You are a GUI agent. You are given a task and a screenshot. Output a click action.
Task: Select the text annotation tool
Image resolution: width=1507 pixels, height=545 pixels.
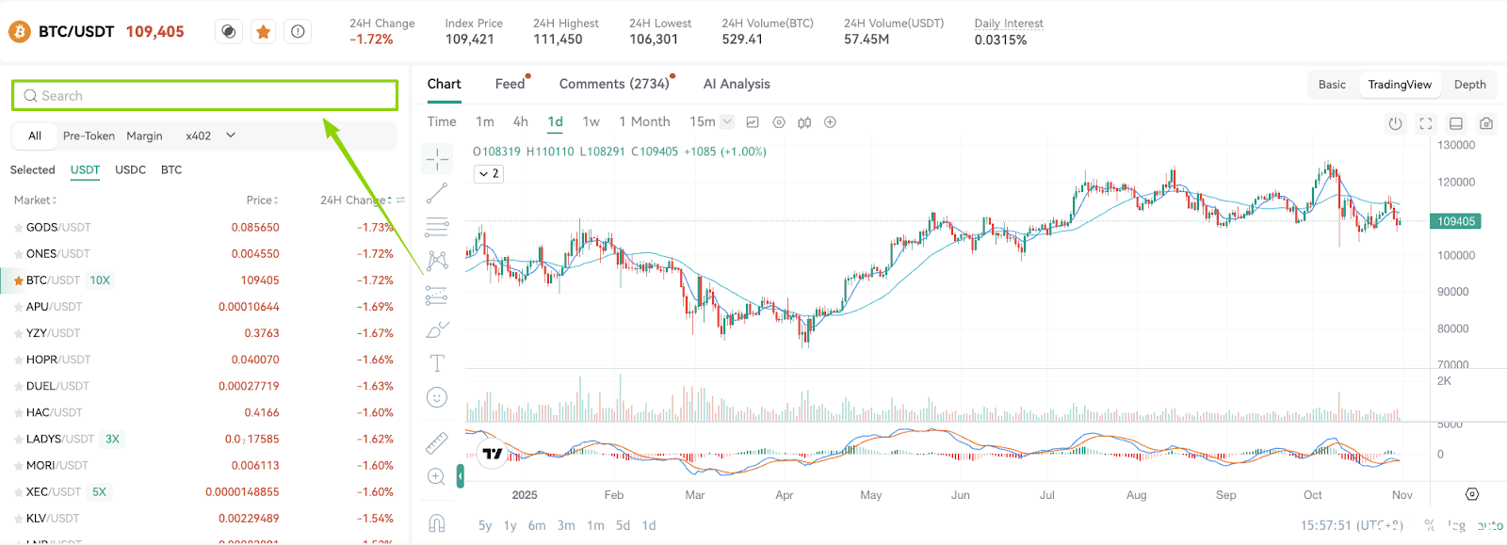click(437, 363)
